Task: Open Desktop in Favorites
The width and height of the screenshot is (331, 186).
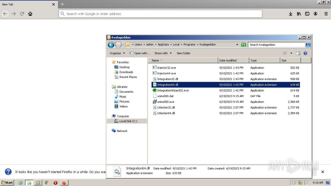Action: coord(124,67)
